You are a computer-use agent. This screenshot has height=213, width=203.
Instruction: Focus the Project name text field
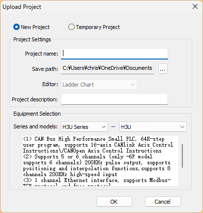coord(115,54)
